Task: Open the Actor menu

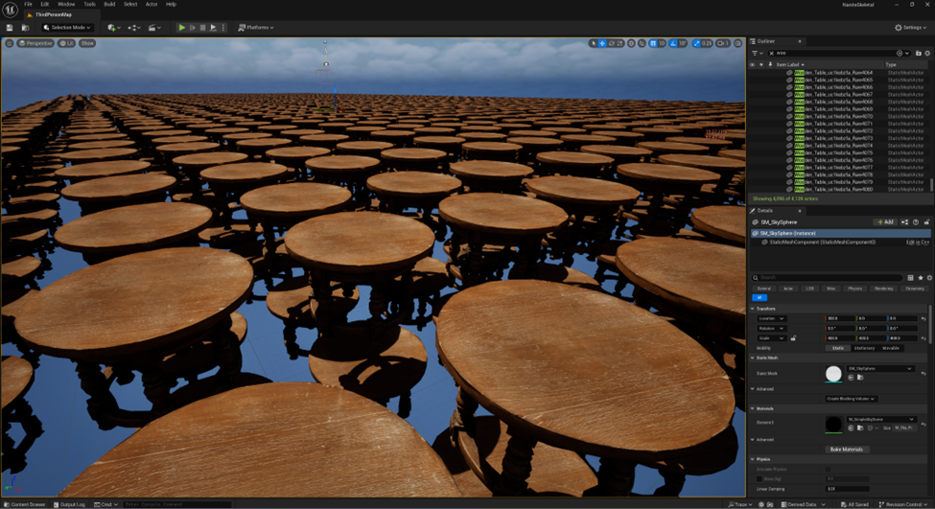Action: click(x=152, y=4)
